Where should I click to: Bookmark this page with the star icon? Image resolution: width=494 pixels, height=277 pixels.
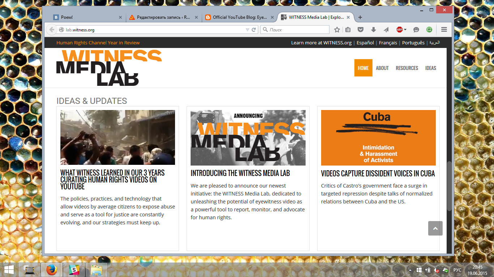click(x=337, y=30)
